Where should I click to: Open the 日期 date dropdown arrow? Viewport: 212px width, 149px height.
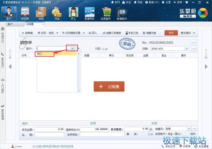[187, 48]
